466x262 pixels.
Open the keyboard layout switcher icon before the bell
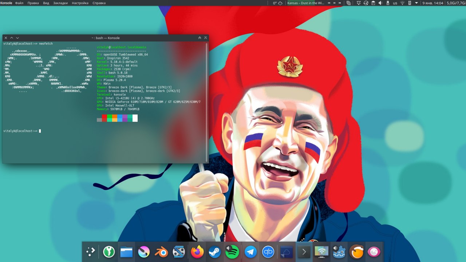[348, 3]
